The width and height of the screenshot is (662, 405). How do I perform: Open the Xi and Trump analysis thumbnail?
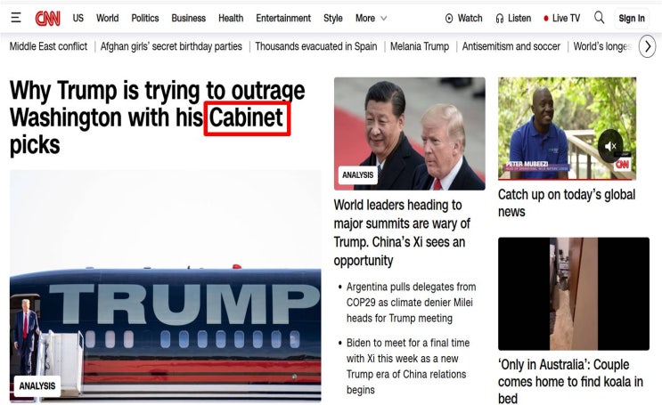410,134
